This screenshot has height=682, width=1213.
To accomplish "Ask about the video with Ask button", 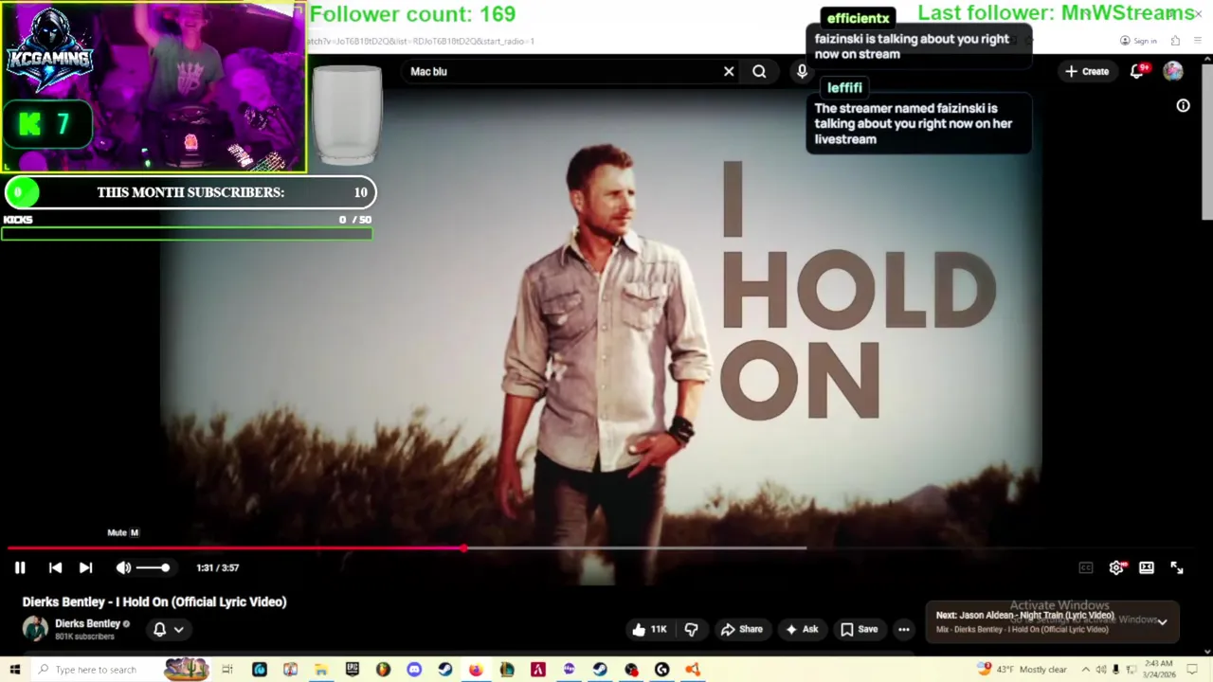I will point(802,629).
